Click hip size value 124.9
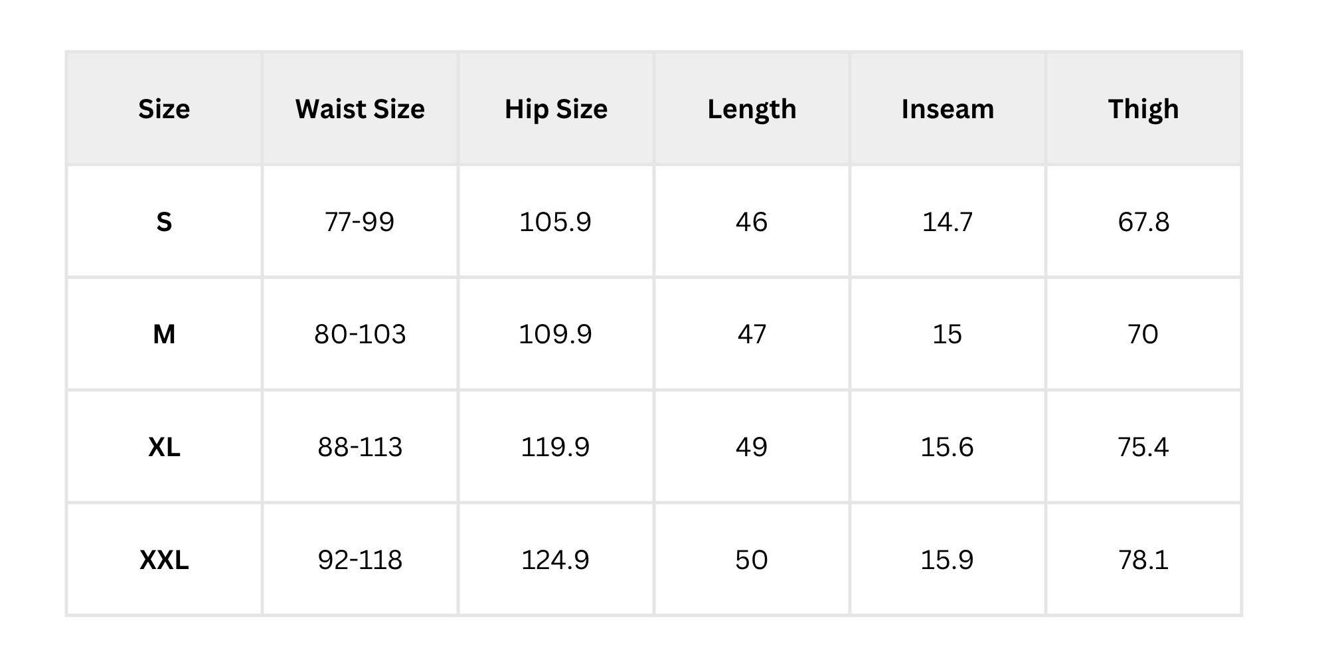The image size is (1328, 664). tap(556, 560)
